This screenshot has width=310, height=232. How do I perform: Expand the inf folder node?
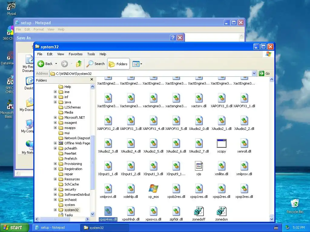55,97
